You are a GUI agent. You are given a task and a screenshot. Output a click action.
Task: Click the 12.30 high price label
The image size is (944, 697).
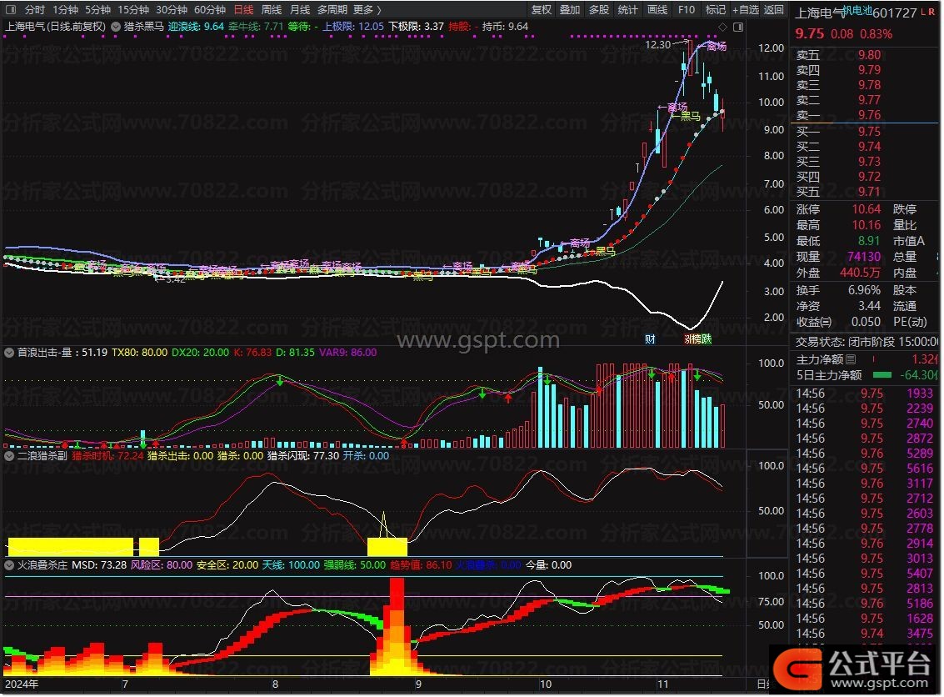(x=657, y=44)
